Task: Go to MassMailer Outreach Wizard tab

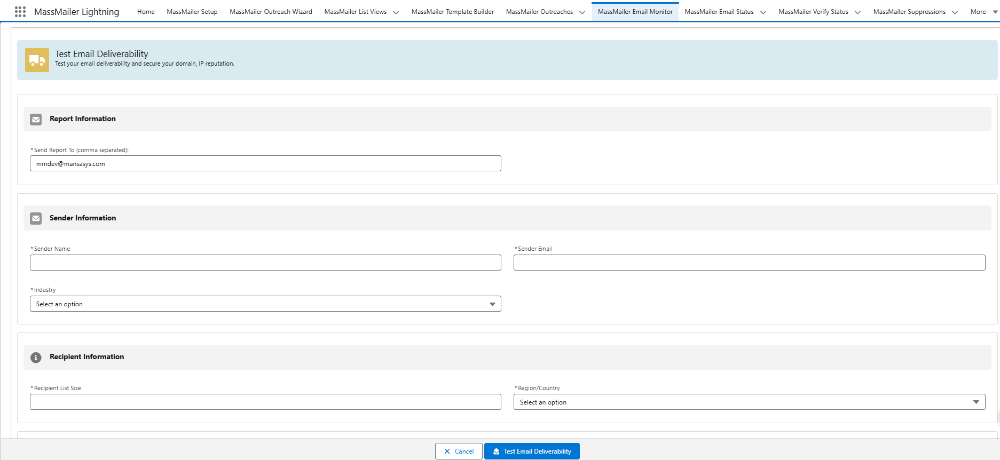Action: [x=271, y=12]
